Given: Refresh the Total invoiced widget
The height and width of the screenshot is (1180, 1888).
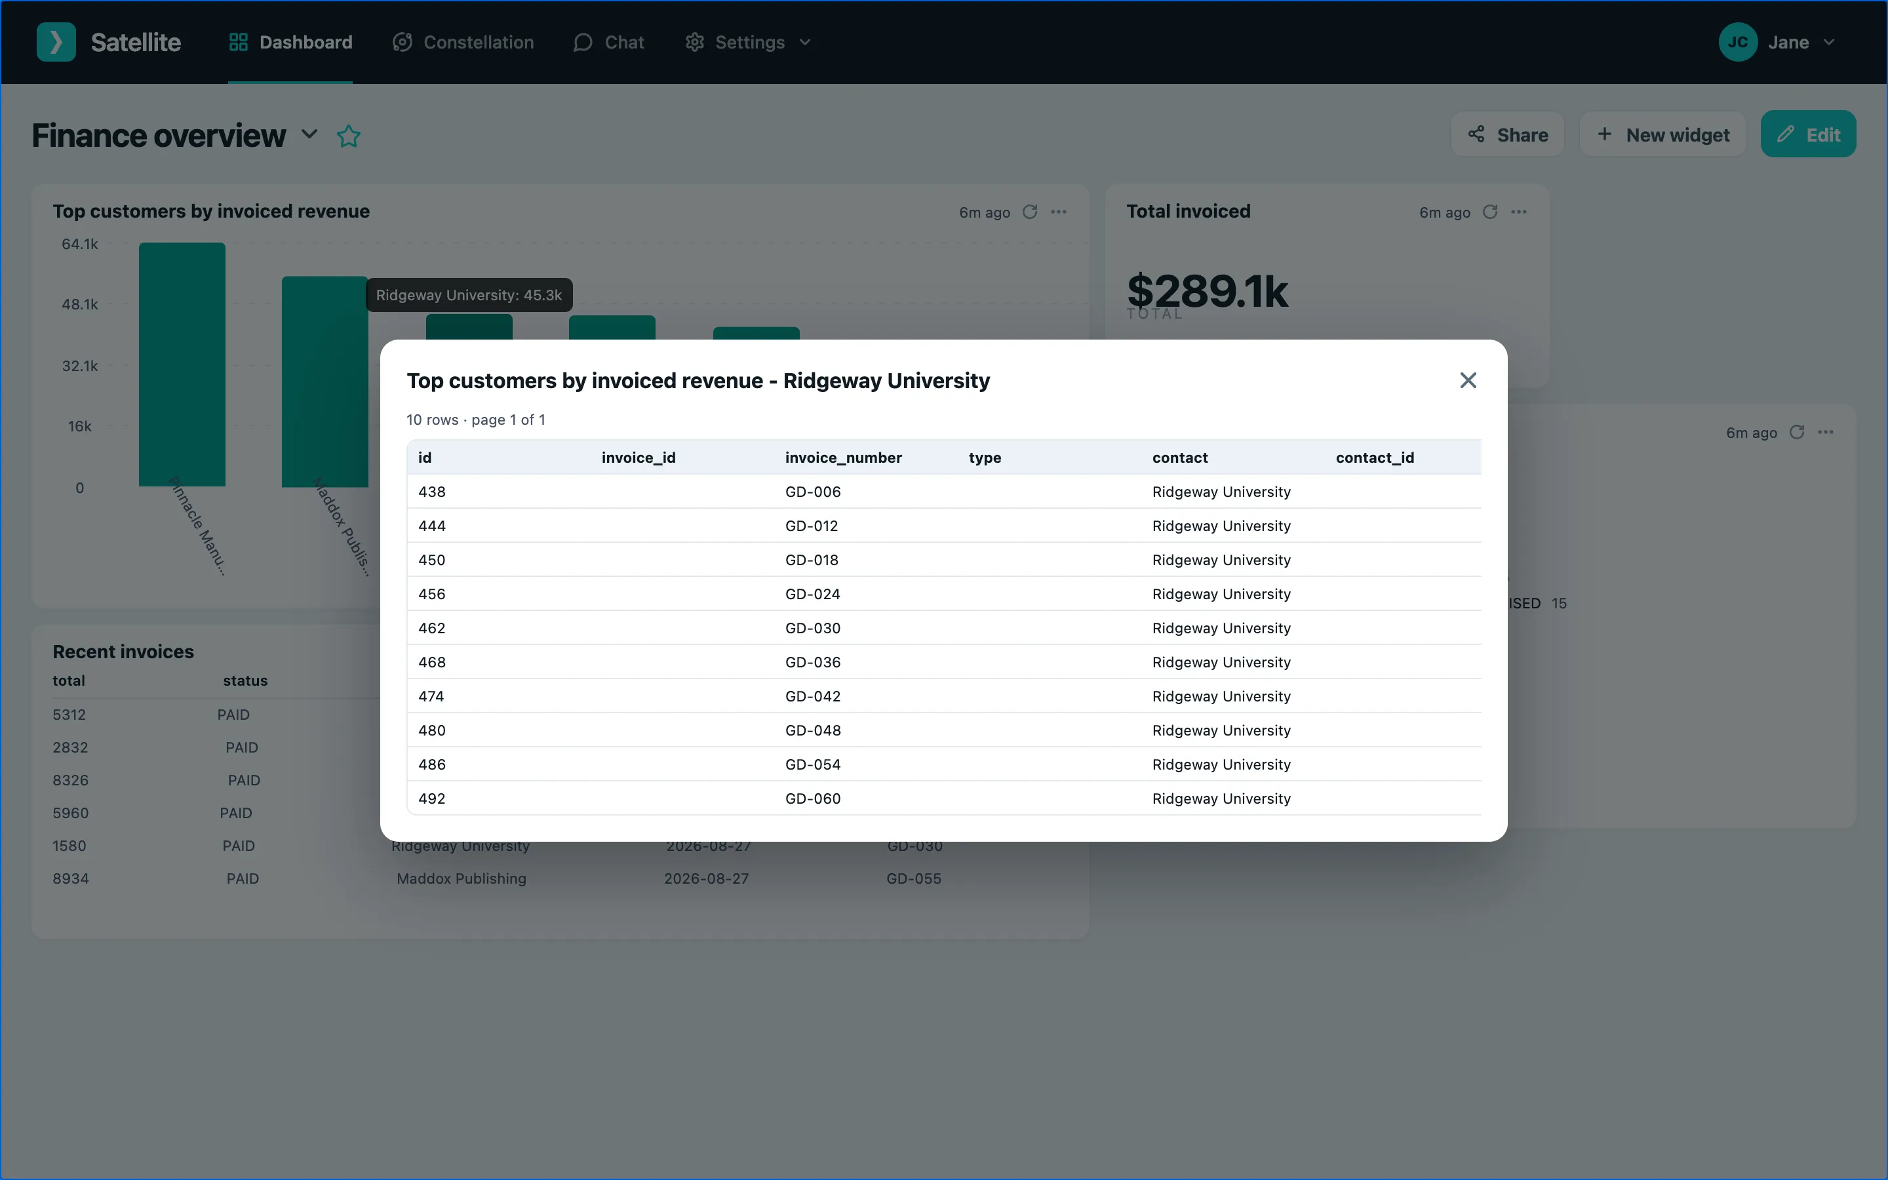Looking at the screenshot, I should (x=1490, y=212).
